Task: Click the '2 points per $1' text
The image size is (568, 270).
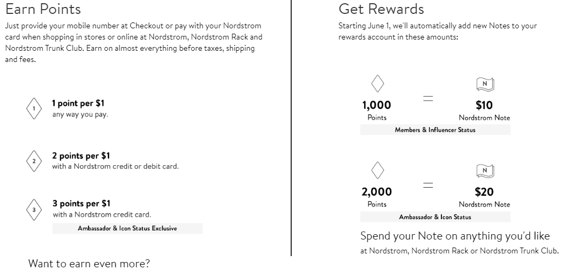Action: [81, 156]
